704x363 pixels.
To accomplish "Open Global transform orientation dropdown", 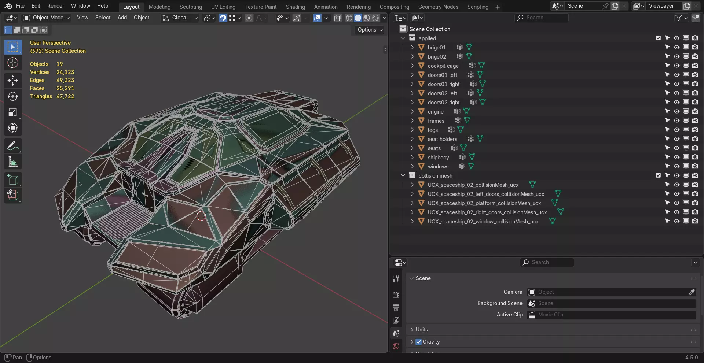I will point(180,18).
